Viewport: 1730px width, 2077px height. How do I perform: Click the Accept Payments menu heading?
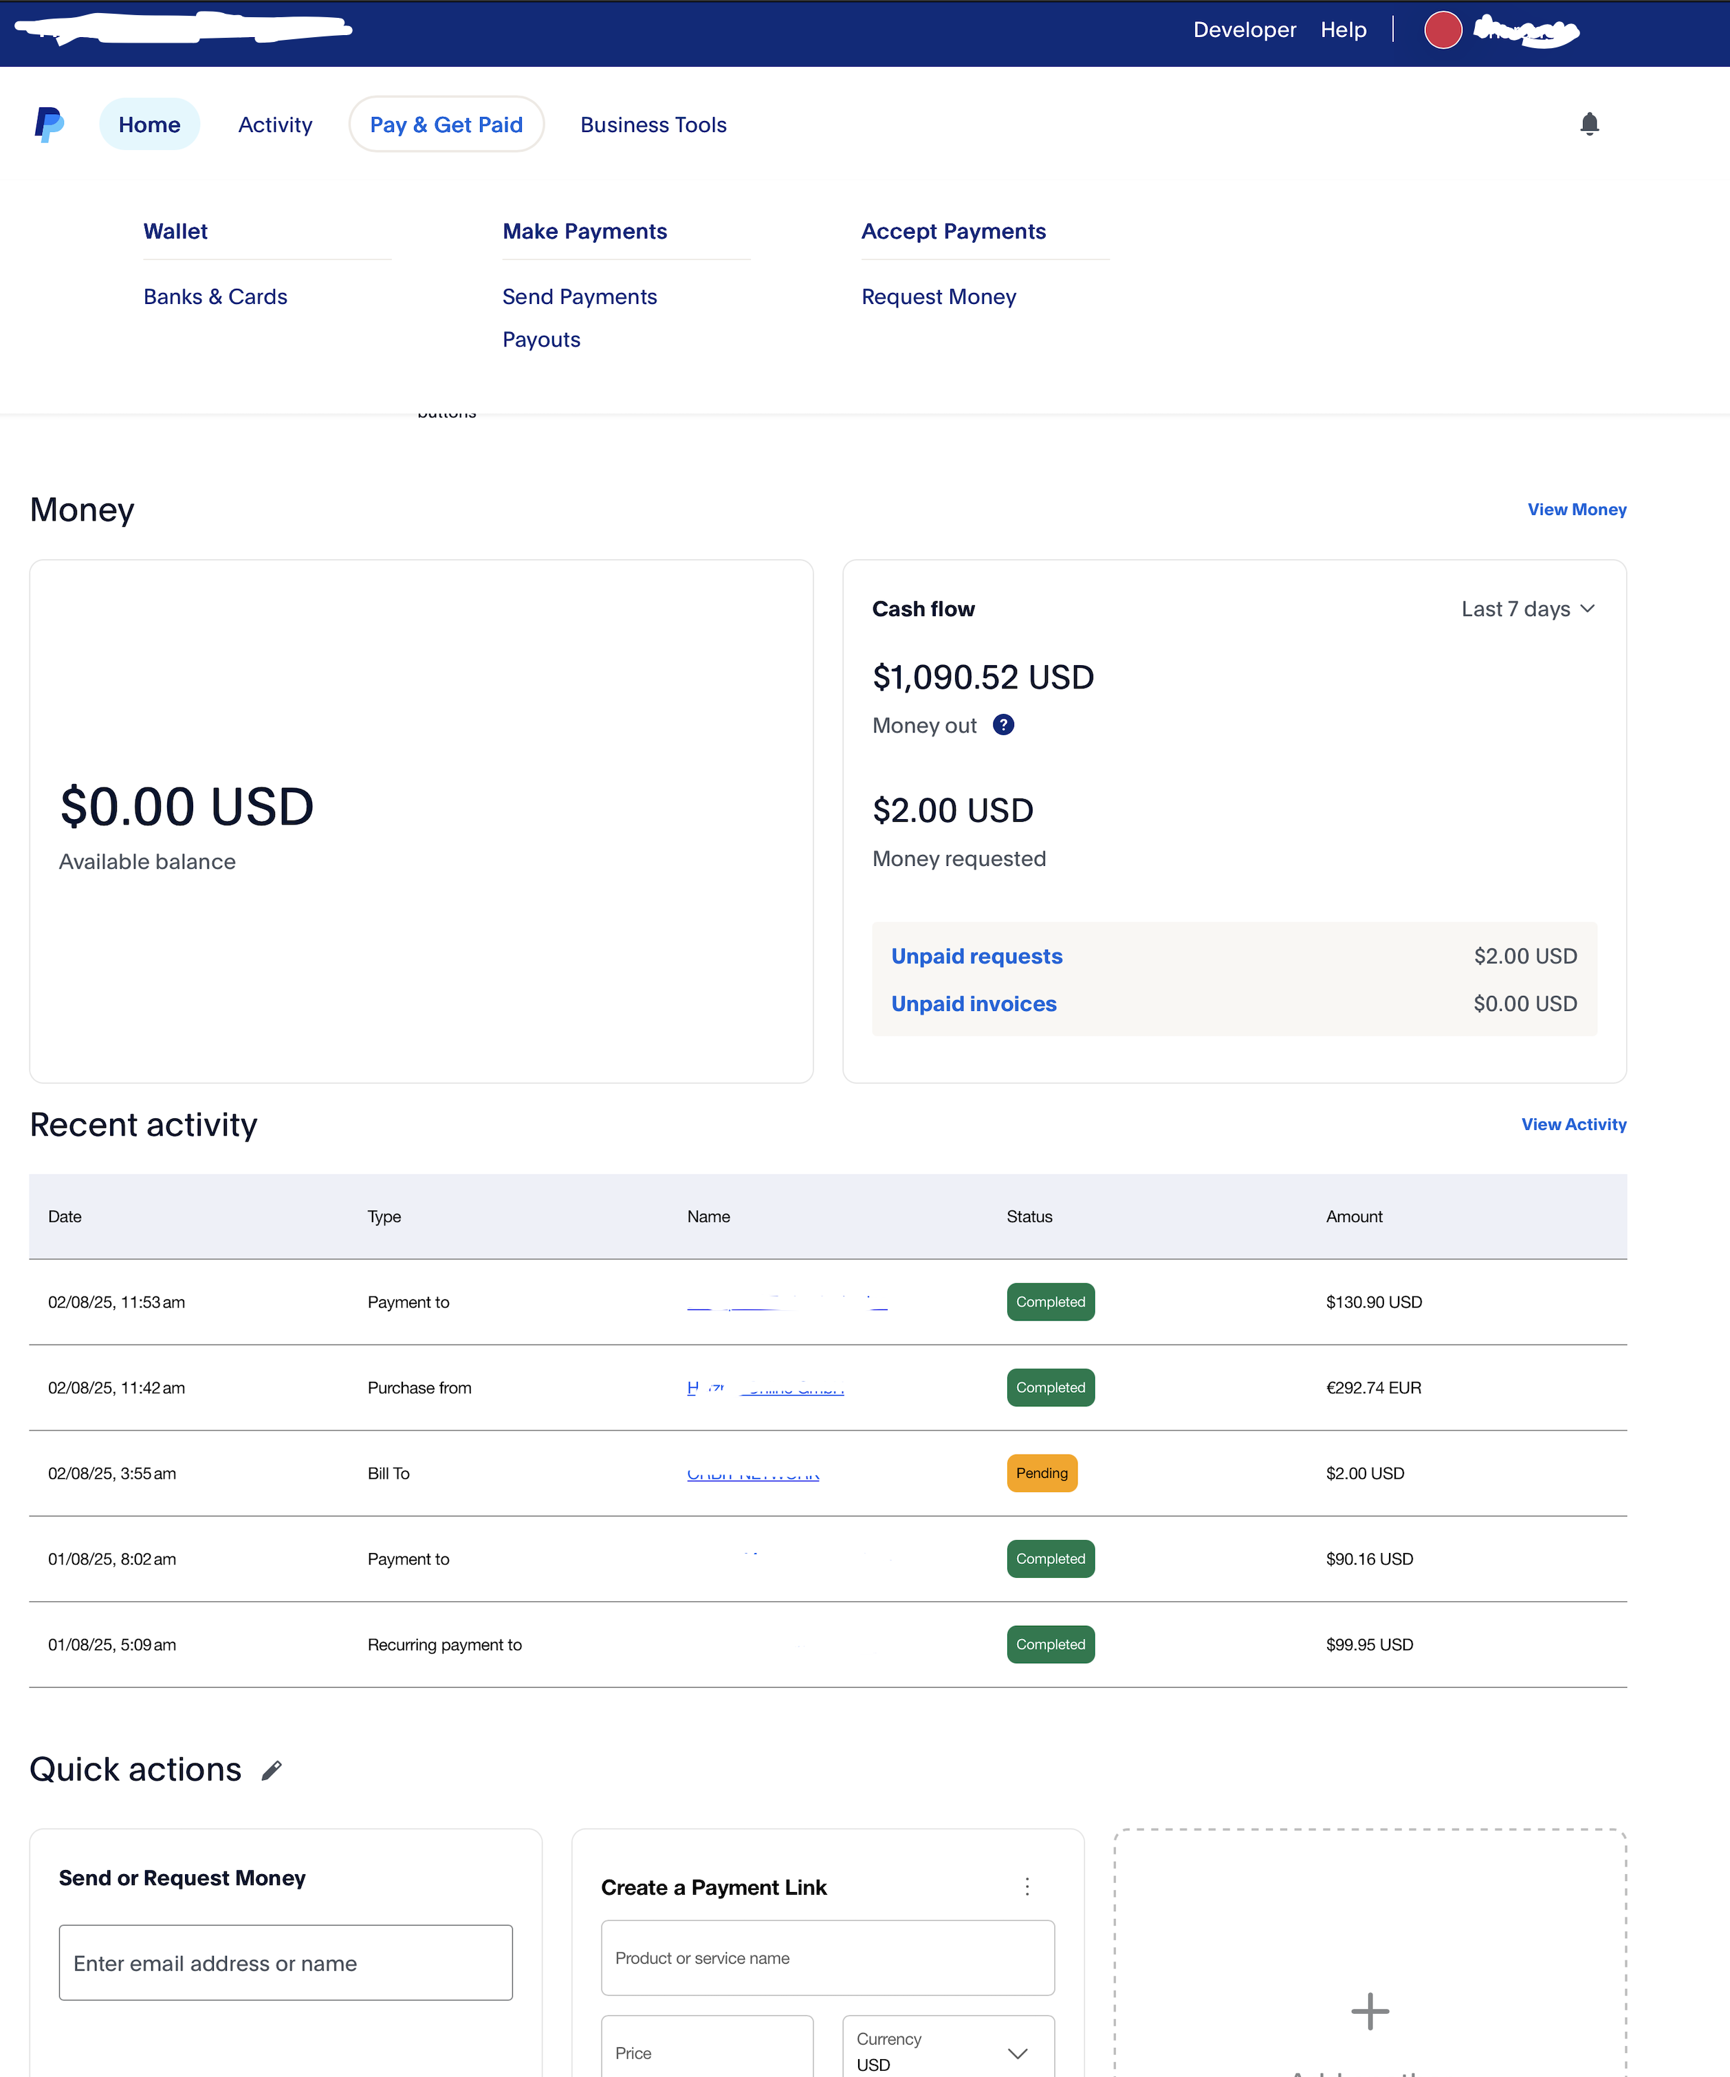point(953,232)
